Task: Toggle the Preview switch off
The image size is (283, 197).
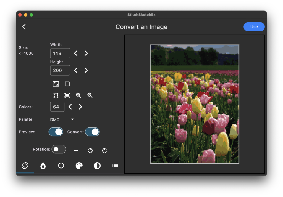Action: click(56, 132)
